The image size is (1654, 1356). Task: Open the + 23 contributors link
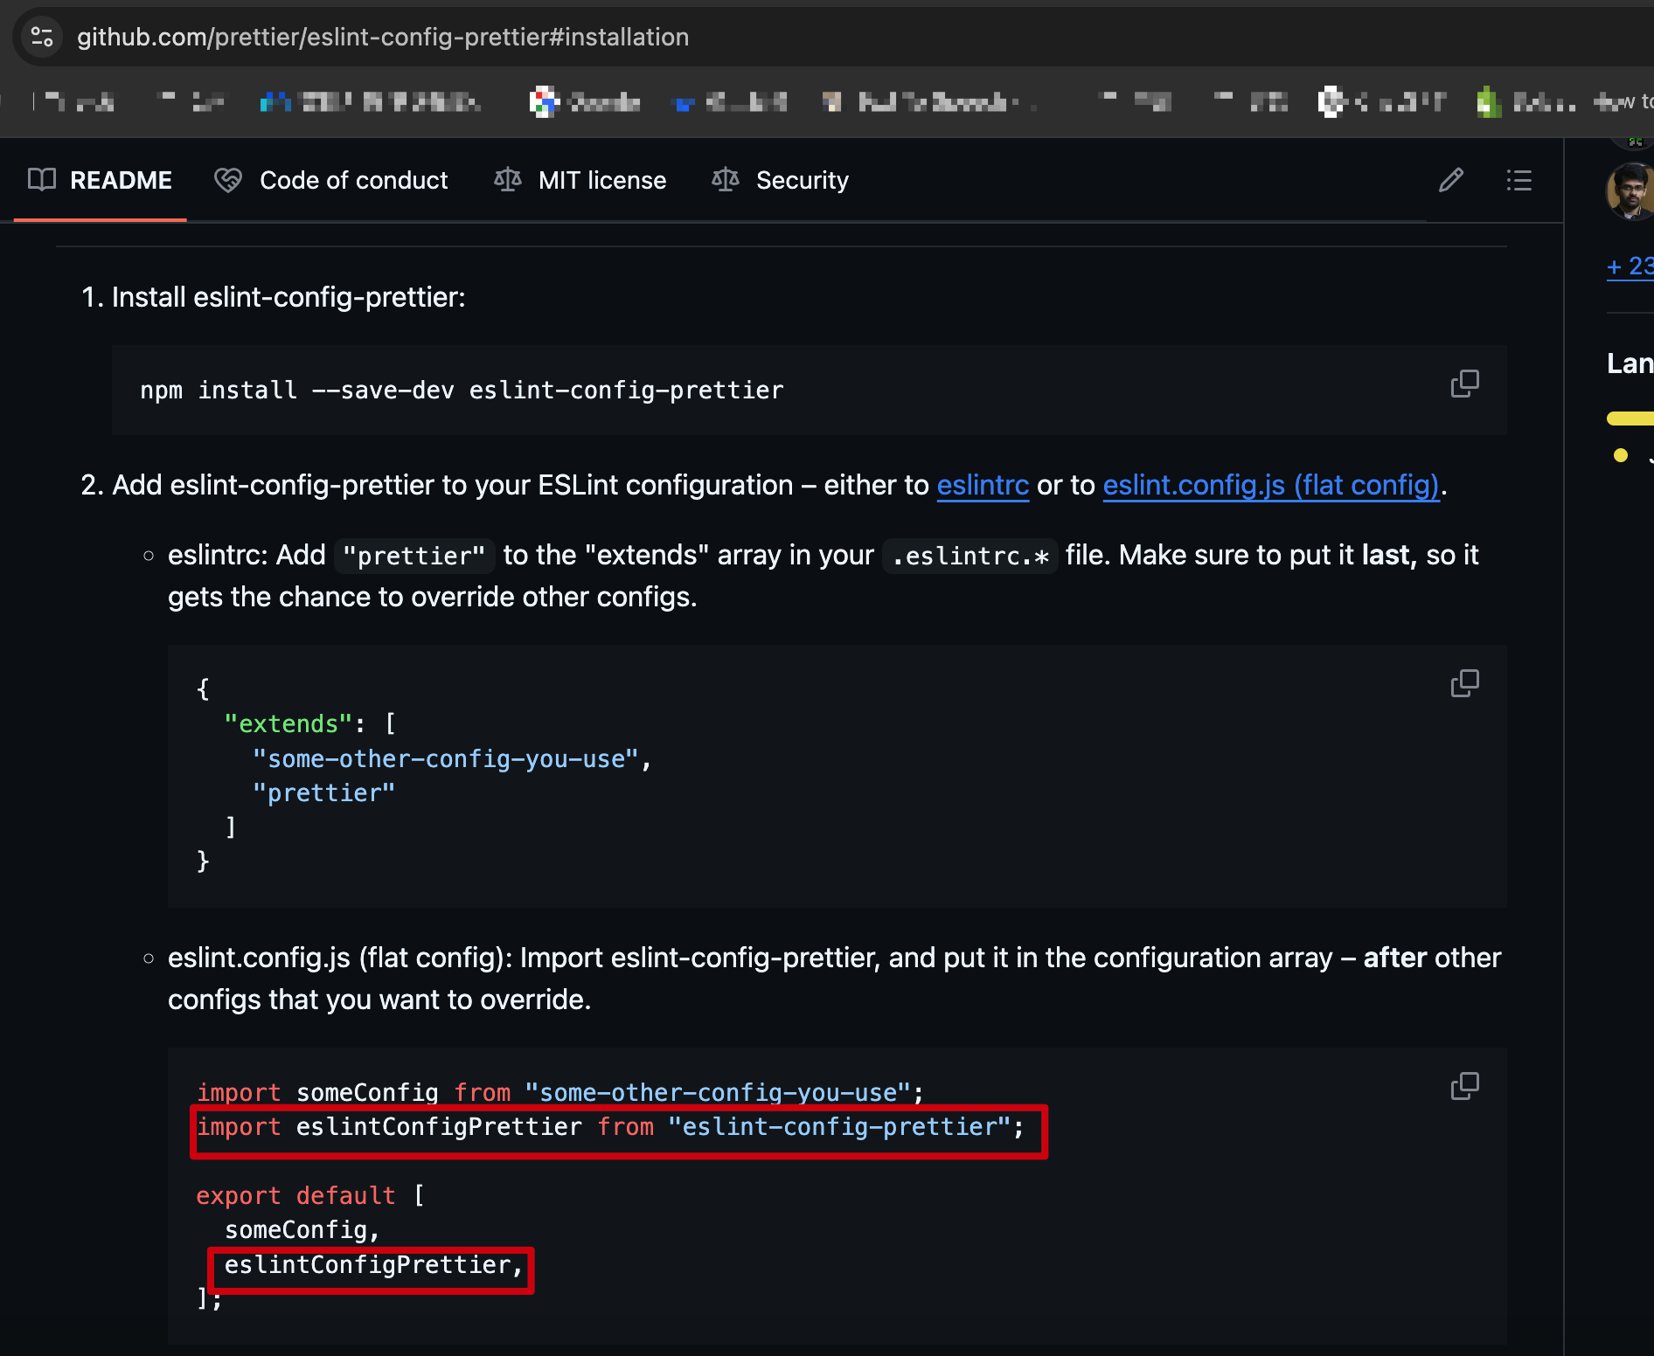[x=1630, y=266]
